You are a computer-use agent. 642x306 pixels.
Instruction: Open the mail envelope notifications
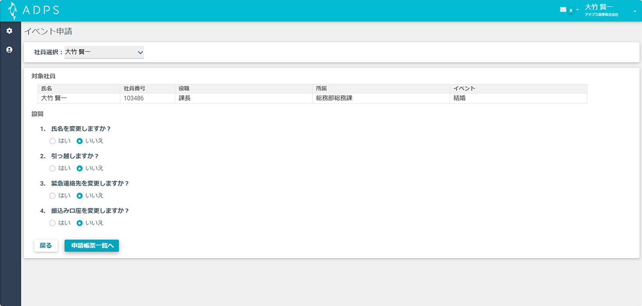pyautogui.click(x=563, y=10)
